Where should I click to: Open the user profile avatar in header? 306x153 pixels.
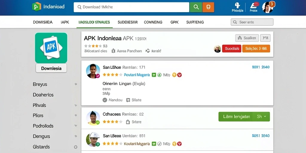tap(268, 7)
